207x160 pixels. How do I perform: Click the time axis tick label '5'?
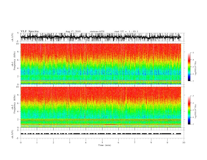click(x=102, y=142)
